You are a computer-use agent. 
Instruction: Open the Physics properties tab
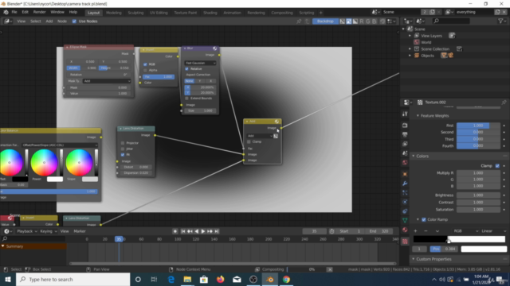pyautogui.click(x=405, y=202)
